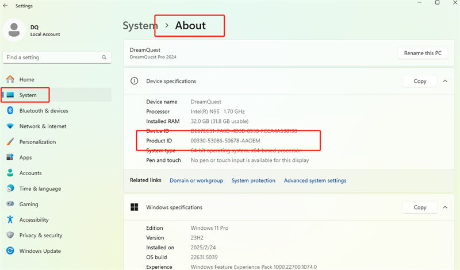Image resolution: width=460 pixels, height=270 pixels.
Task: Click the Pen and touch value text
Action: pyautogui.click(x=250, y=160)
